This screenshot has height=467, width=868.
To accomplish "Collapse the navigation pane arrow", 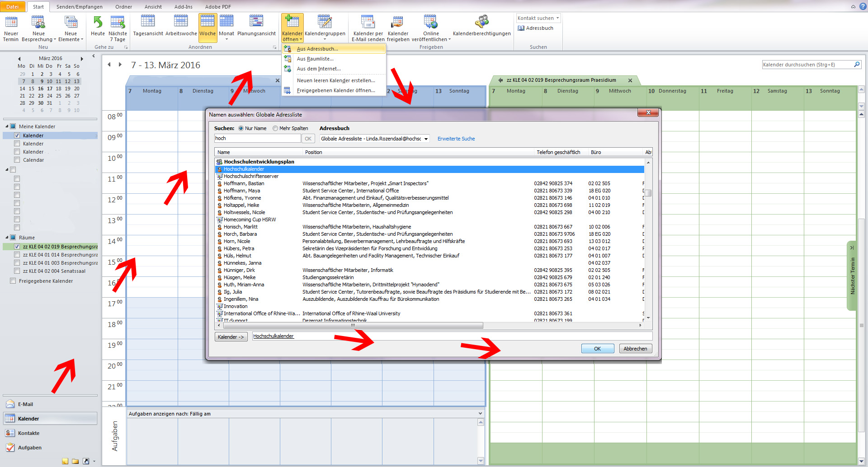I will click(94, 56).
